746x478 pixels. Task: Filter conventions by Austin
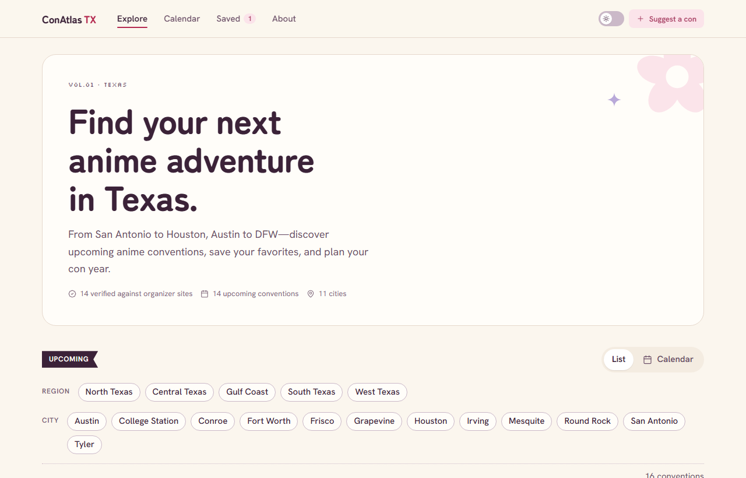point(87,421)
